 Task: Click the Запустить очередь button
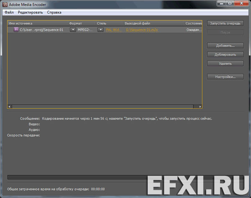pos(225,23)
